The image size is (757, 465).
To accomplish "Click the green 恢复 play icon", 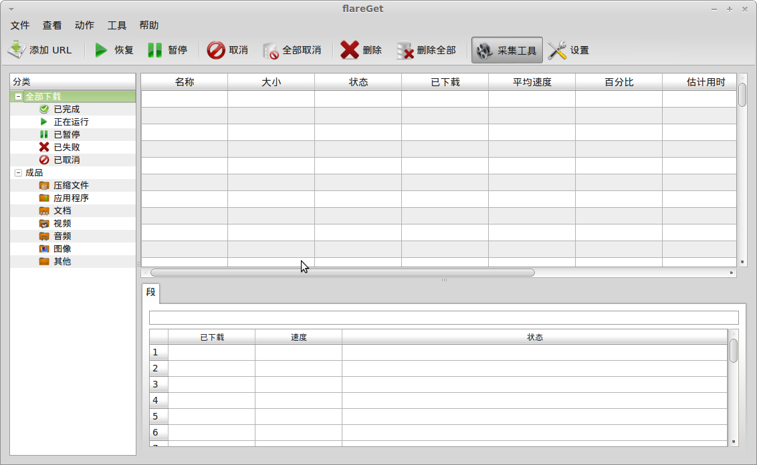I will tap(101, 49).
